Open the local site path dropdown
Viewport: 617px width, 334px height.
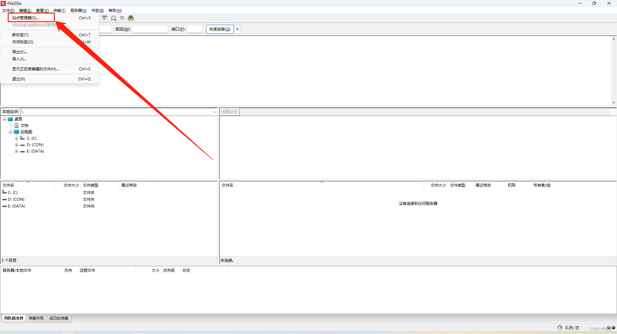[x=215, y=112]
